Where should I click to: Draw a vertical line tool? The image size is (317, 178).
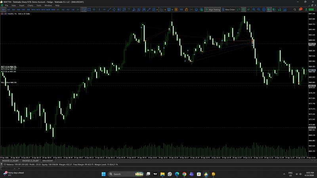pyautogui.click(x=99, y=9)
